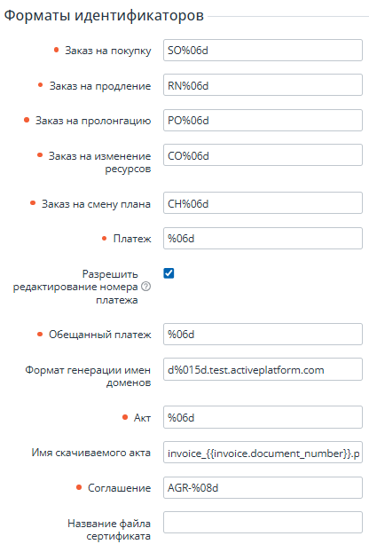
Task: Edit the Имя скачиваемого акта filename field
Action: (263, 453)
